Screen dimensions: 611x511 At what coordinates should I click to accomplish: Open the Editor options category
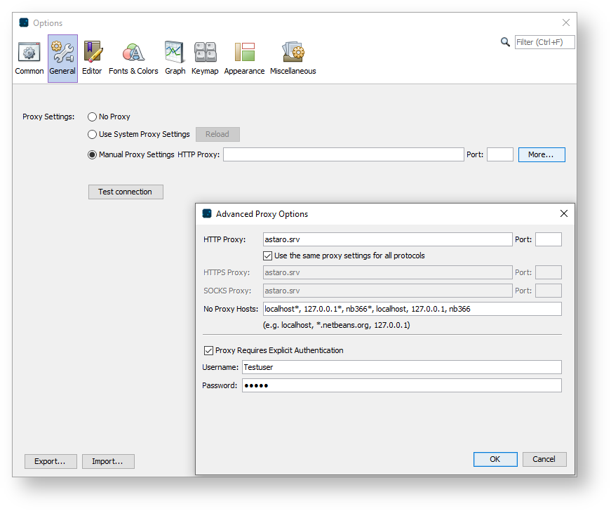[92, 58]
